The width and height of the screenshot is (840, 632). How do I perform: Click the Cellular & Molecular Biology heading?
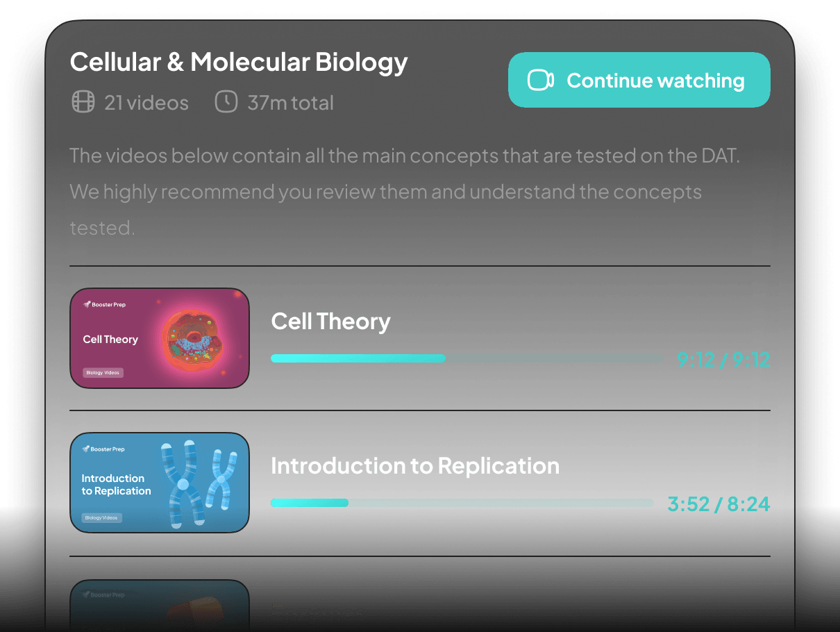click(239, 63)
